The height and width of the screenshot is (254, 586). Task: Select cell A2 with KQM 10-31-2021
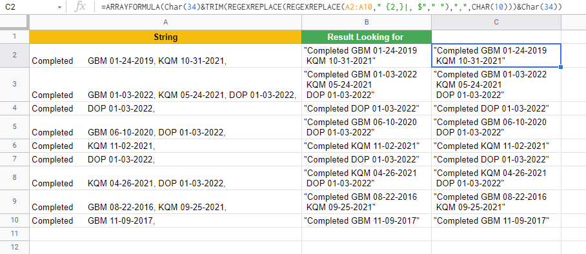coord(166,55)
